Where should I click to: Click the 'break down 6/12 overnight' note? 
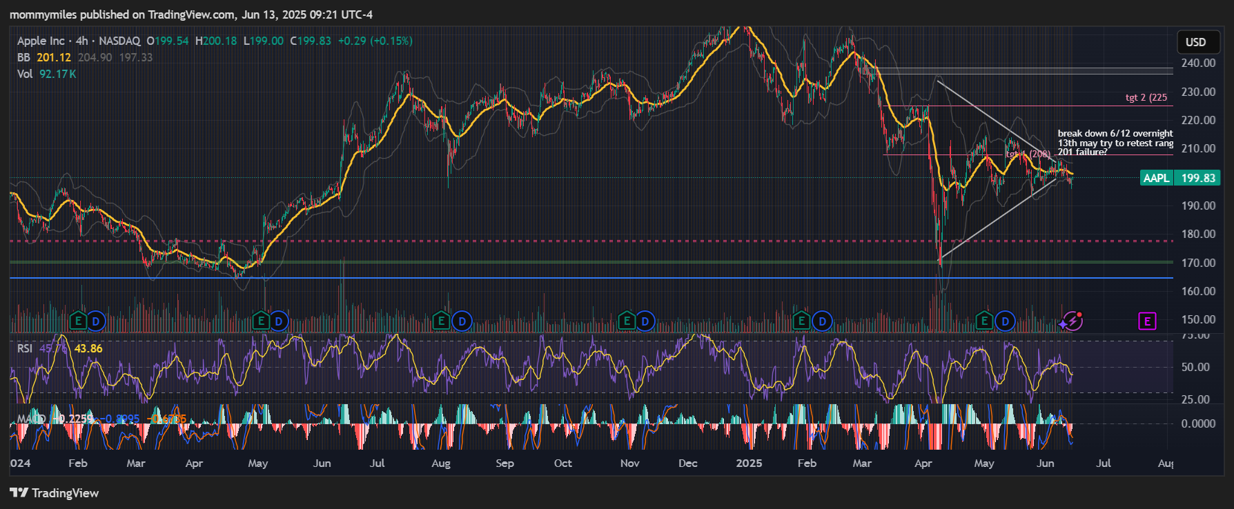(1115, 133)
